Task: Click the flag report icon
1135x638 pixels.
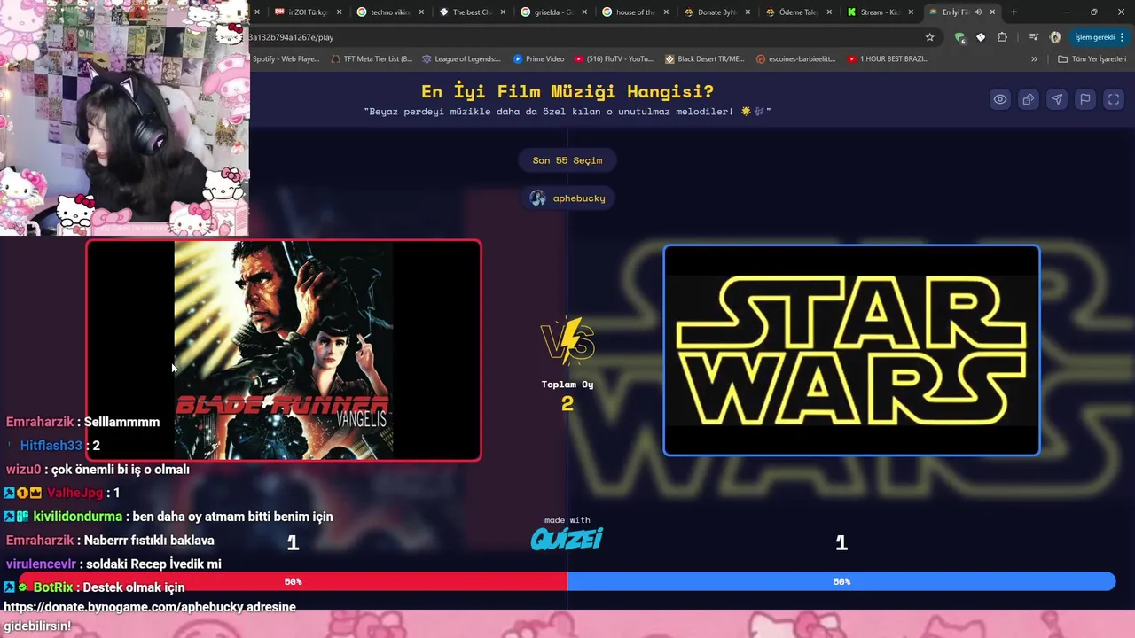Action: coord(1085,99)
